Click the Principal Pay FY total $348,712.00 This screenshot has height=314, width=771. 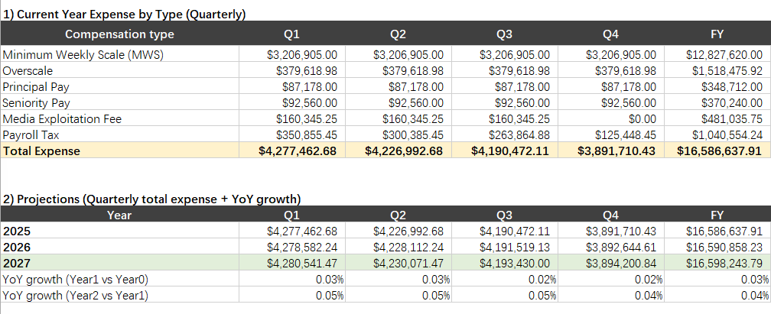coord(717,87)
